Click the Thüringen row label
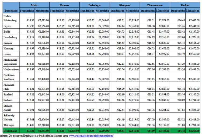The height and width of the screenshot is (138, 202). 9,125
